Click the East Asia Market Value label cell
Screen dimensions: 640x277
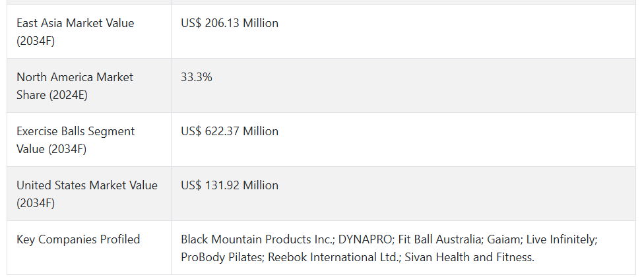pos(89,32)
